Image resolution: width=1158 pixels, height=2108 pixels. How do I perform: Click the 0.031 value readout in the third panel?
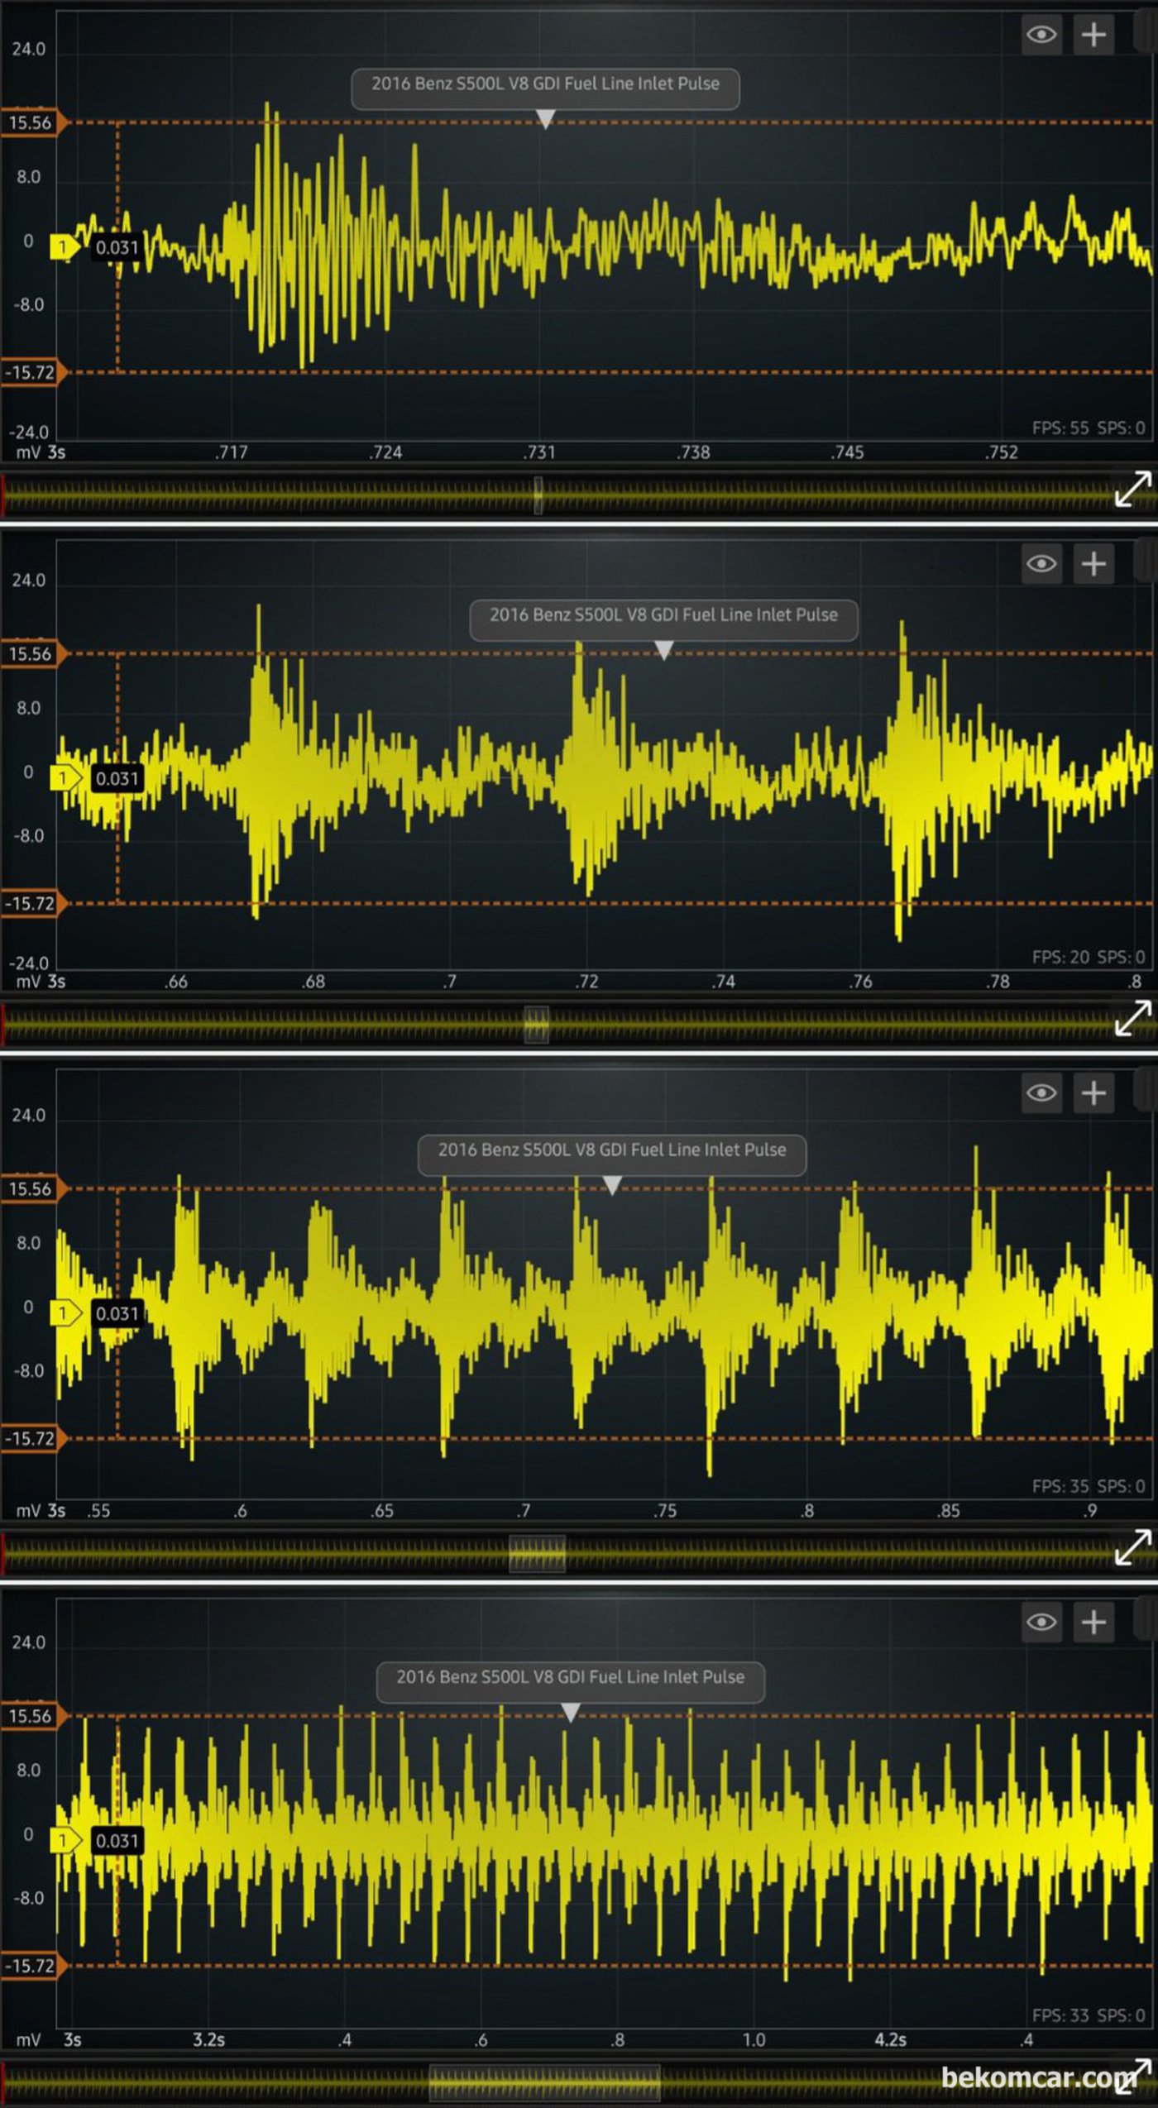point(117,1313)
